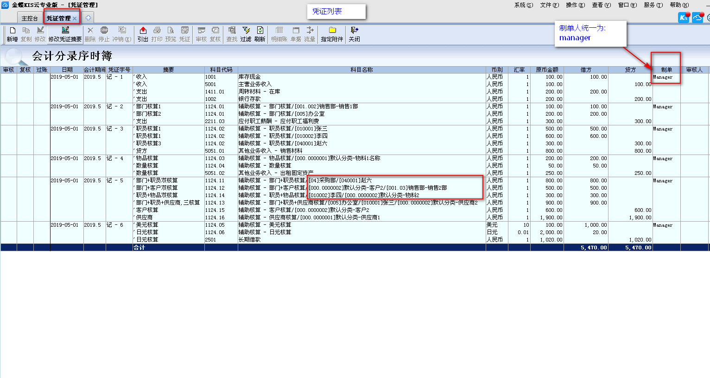This screenshot has width=710, height=378.
Task: Click the 科目名称 column header
Action: (x=361, y=70)
